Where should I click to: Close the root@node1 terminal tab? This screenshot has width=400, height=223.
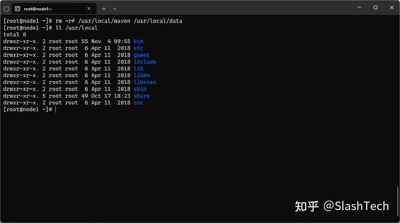(89, 9)
